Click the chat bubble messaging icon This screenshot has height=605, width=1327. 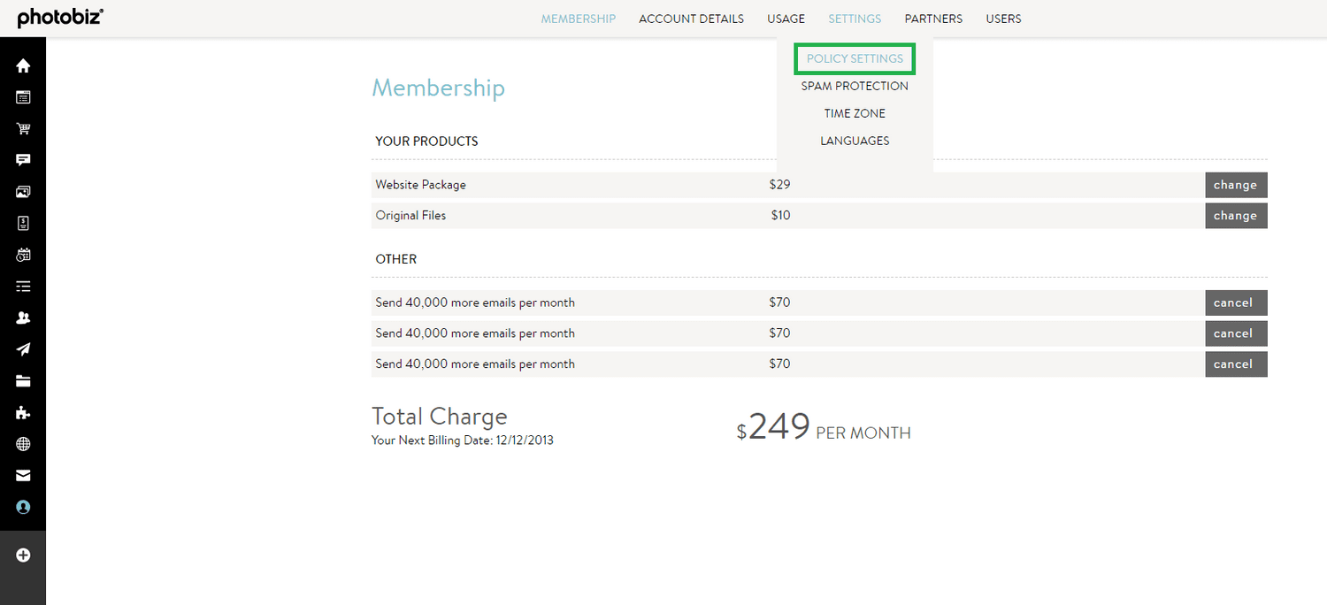point(23,160)
